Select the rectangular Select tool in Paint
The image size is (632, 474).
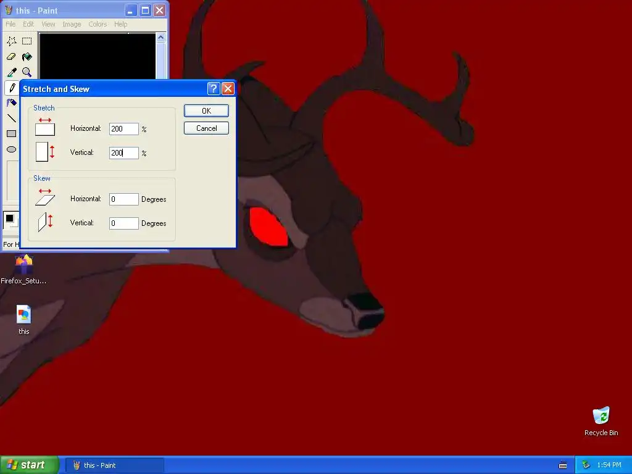tap(27, 41)
